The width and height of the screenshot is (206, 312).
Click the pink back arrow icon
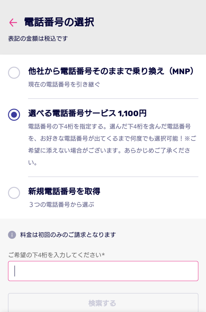coord(13,22)
